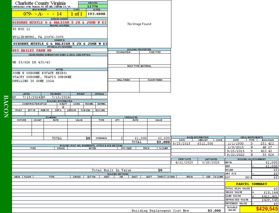279x213 pixels.
Task: Select the HSQFT value of 0
Action: click(63, 107)
